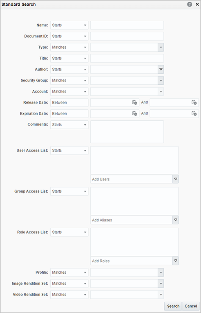
Task: Open calendar for Release Date start field
Action: click(x=134, y=102)
